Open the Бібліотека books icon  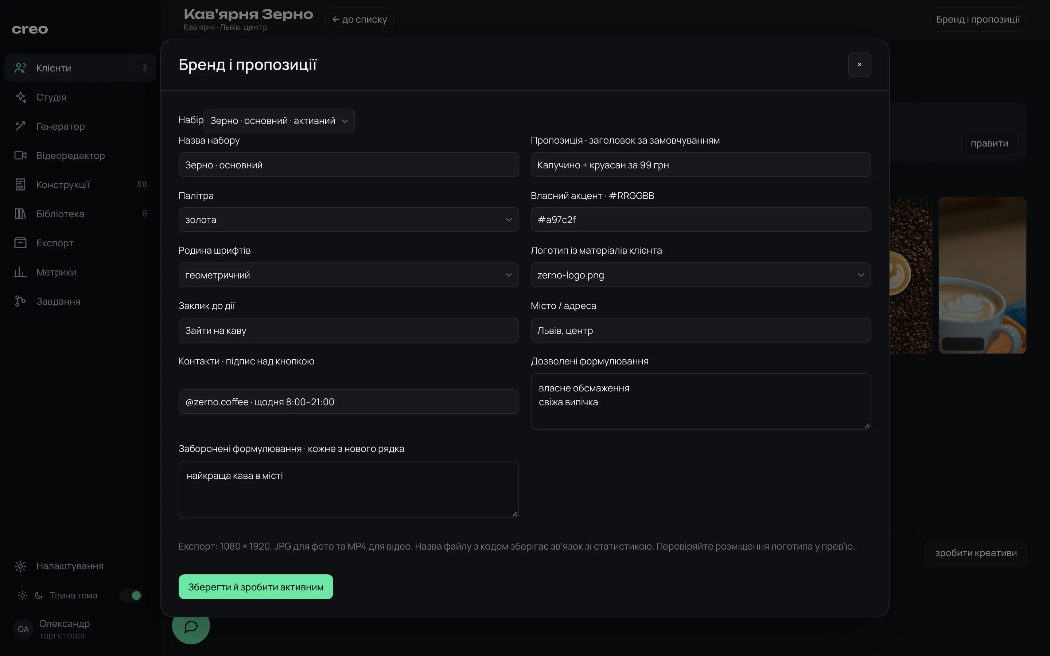coord(20,214)
